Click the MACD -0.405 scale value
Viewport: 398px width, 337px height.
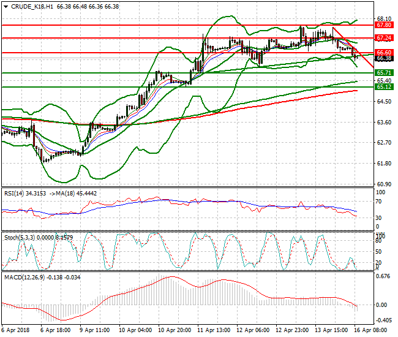(383, 320)
